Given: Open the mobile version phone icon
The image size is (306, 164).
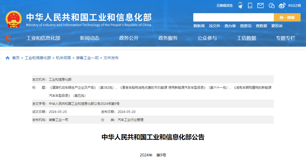Looking at the screenshot, I should click(x=250, y=5).
